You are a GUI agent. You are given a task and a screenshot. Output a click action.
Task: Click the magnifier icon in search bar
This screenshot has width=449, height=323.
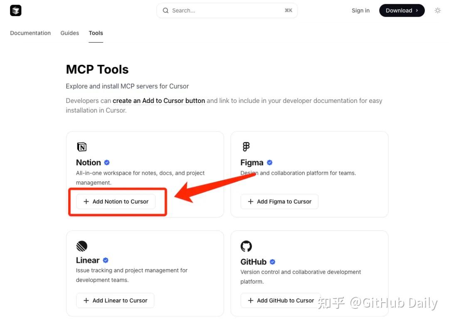click(x=165, y=10)
